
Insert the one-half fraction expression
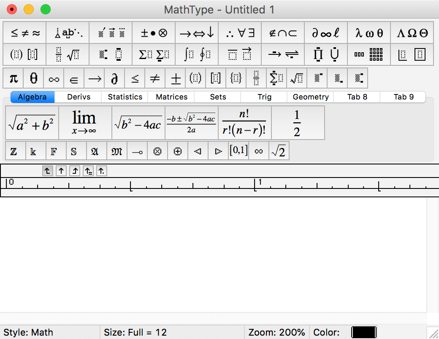click(298, 123)
